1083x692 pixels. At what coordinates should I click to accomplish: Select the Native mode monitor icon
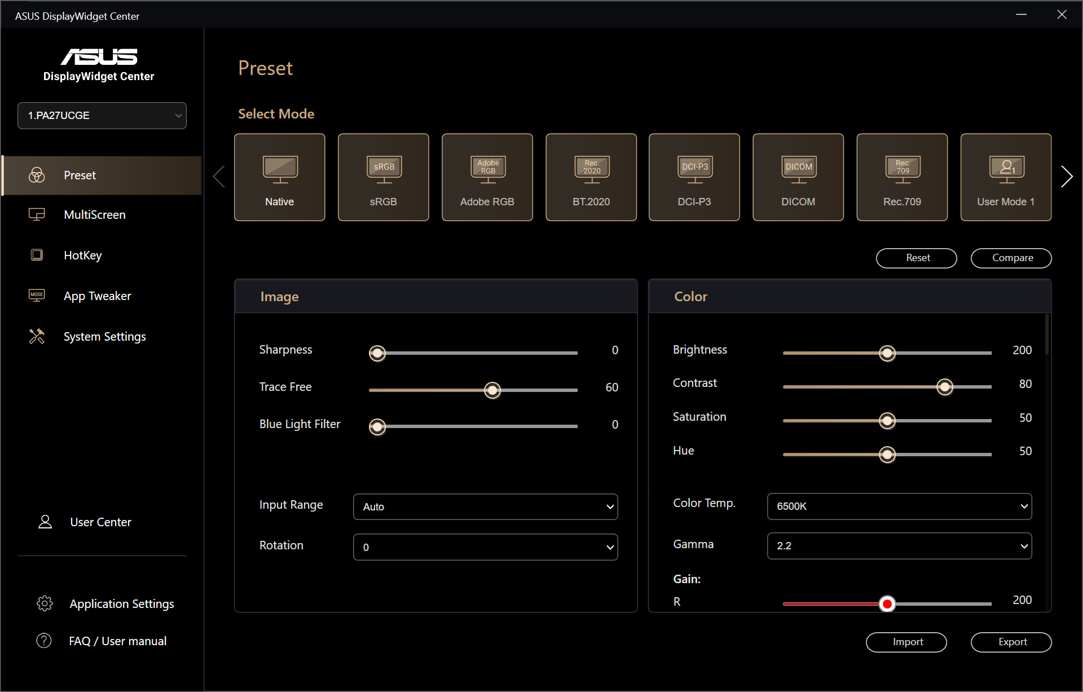tap(280, 169)
